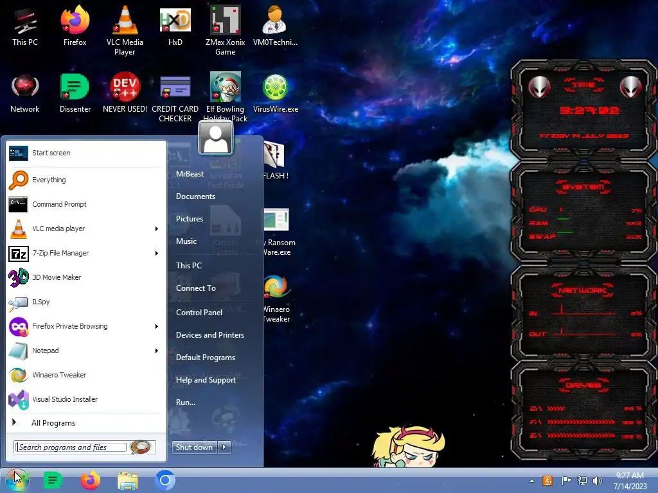Viewport: 658px width, 493px height.
Task: Launch ZMax Xonix Game shortcut
Action: 226,31
